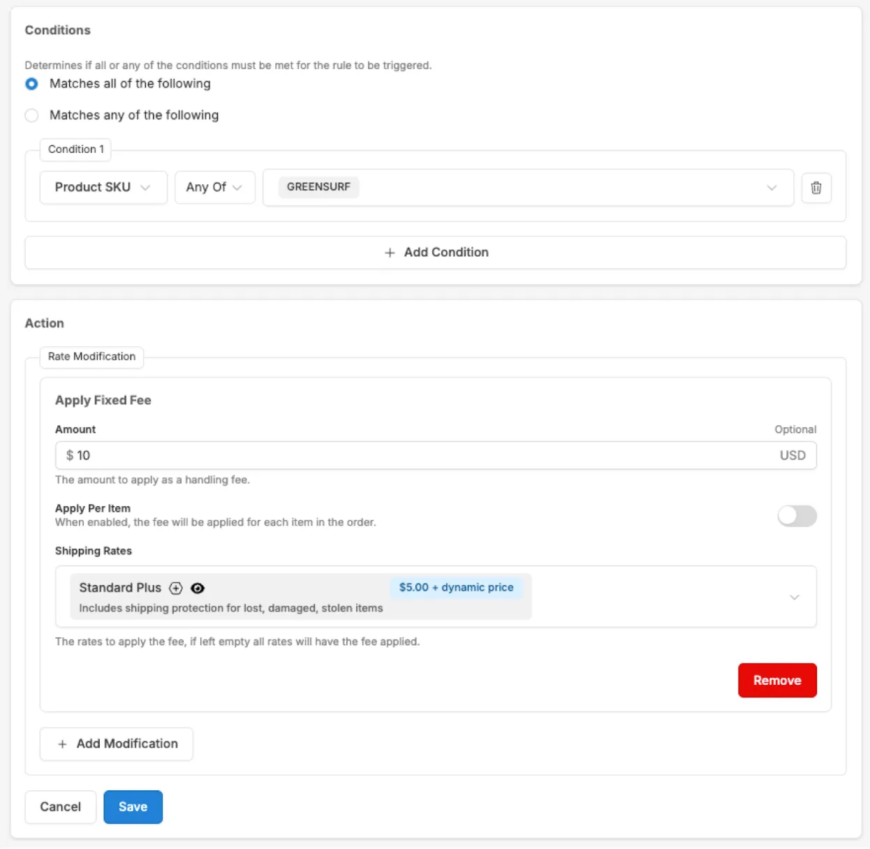Click the Condition 1 label

75,149
